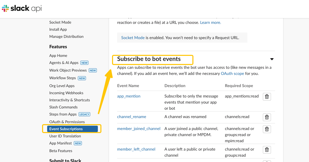Viewport: 309px width, 162px height.
Task: Remove the member_left_channel event with trash icon
Action: [267, 150]
